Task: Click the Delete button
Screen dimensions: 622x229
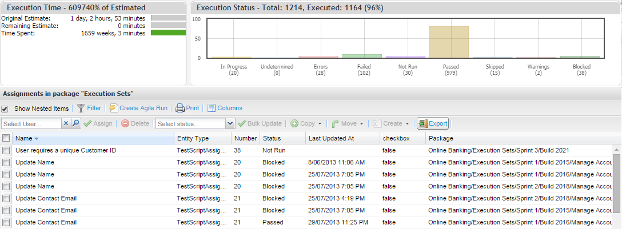Action: tap(135, 123)
